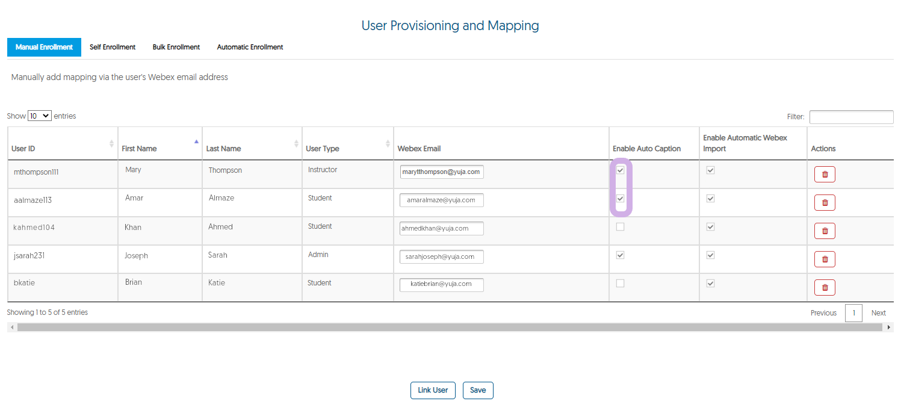
Task: Switch to Self Enrollment tab
Action: coord(113,47)
